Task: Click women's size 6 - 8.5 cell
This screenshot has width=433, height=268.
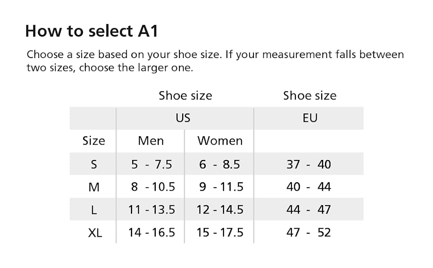Action: [x=220, y=164]
